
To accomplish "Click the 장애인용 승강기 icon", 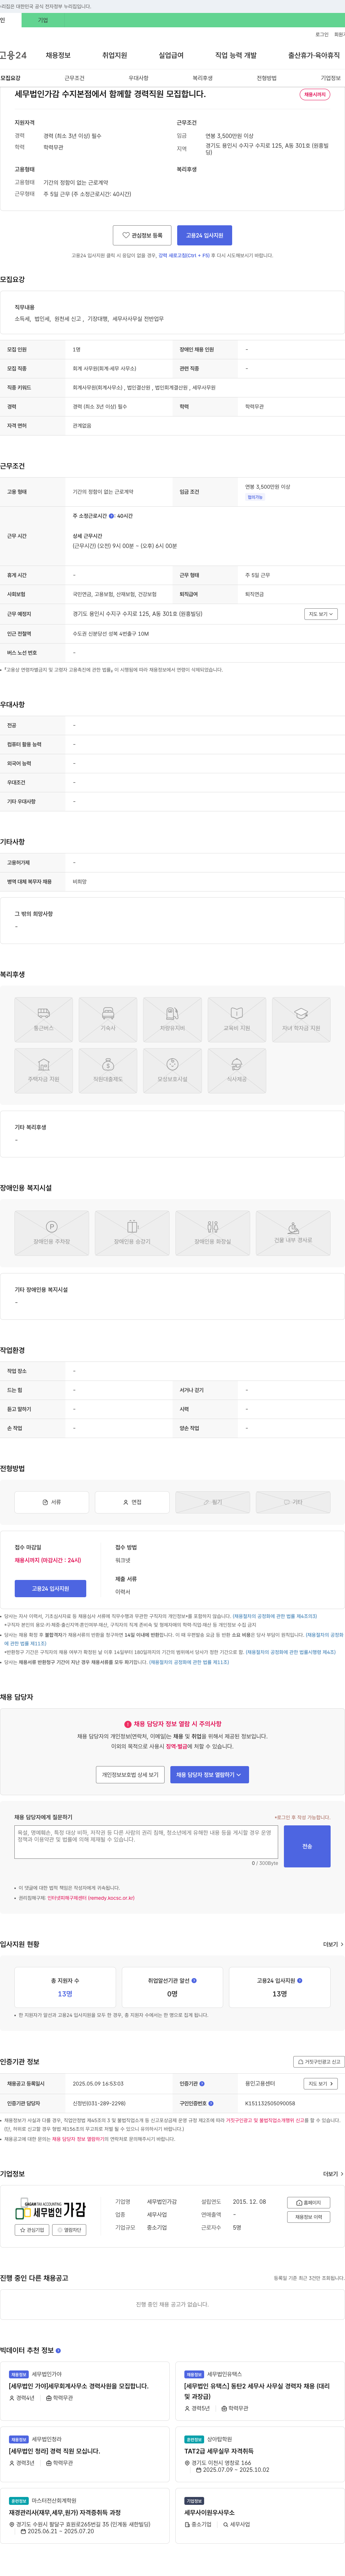I will [132, 1233].
